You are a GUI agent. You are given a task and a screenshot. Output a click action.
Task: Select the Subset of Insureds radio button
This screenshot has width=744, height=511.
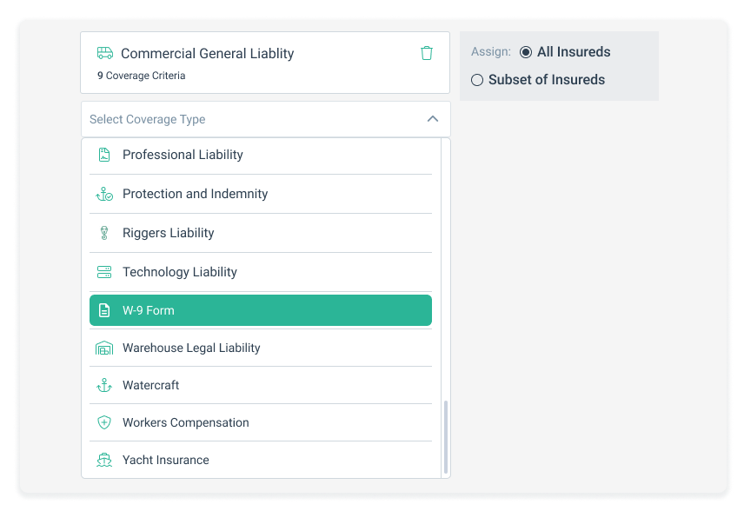point(477,80)
